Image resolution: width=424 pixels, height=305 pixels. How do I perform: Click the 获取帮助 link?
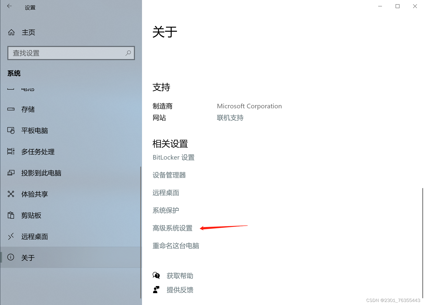point(180,276)
